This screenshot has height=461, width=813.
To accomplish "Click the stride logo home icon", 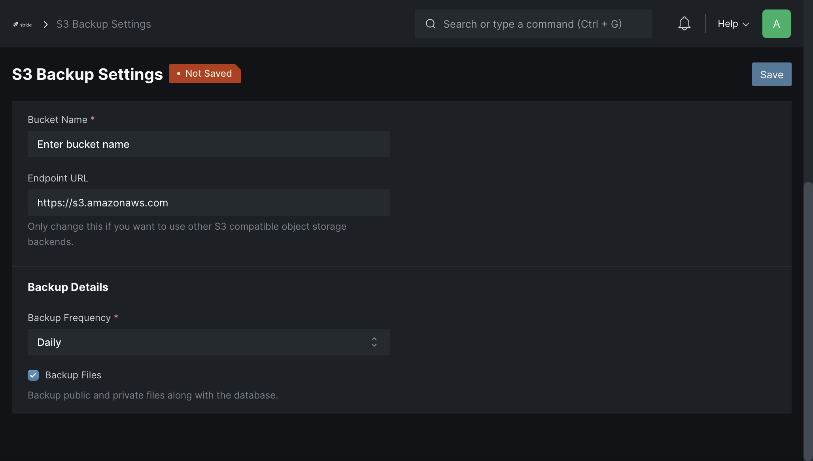I will tap(22, 25).
